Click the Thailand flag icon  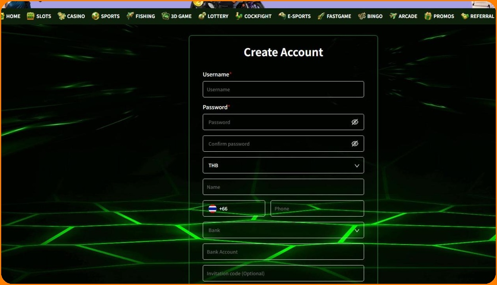[x=212, y=209]
